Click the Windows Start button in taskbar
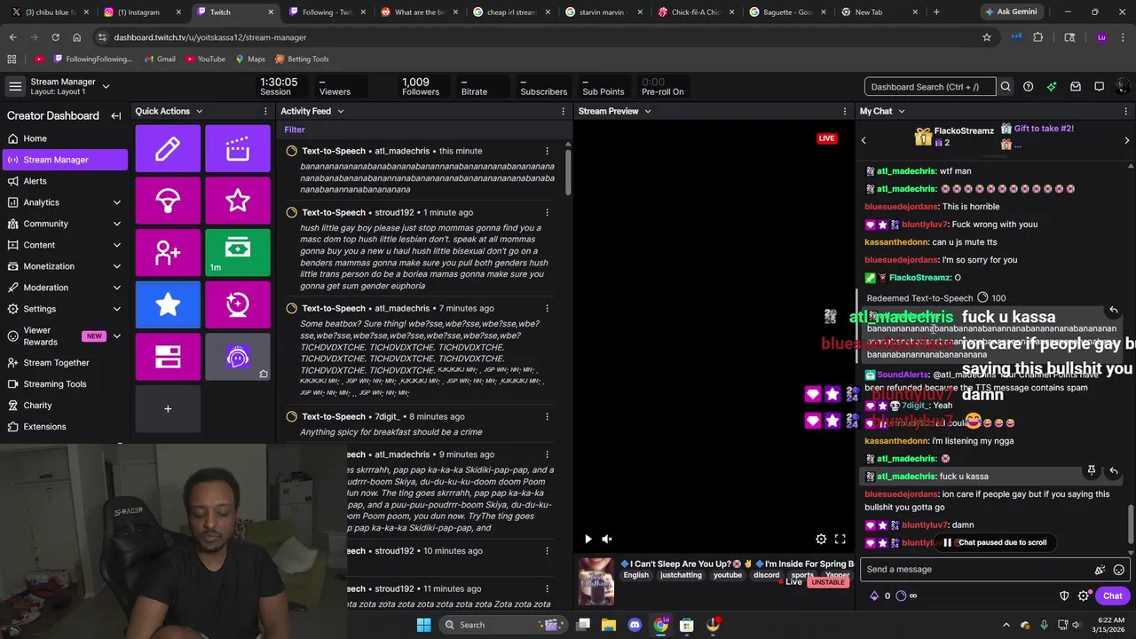Viewport: 1136px width, 639px height. (x=423, y=625)
